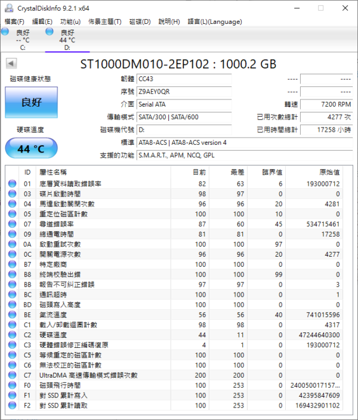This screenshot has width=358, height=420.
Task: Click status orb for attribute BE row
Action: (x=12, y=315)
